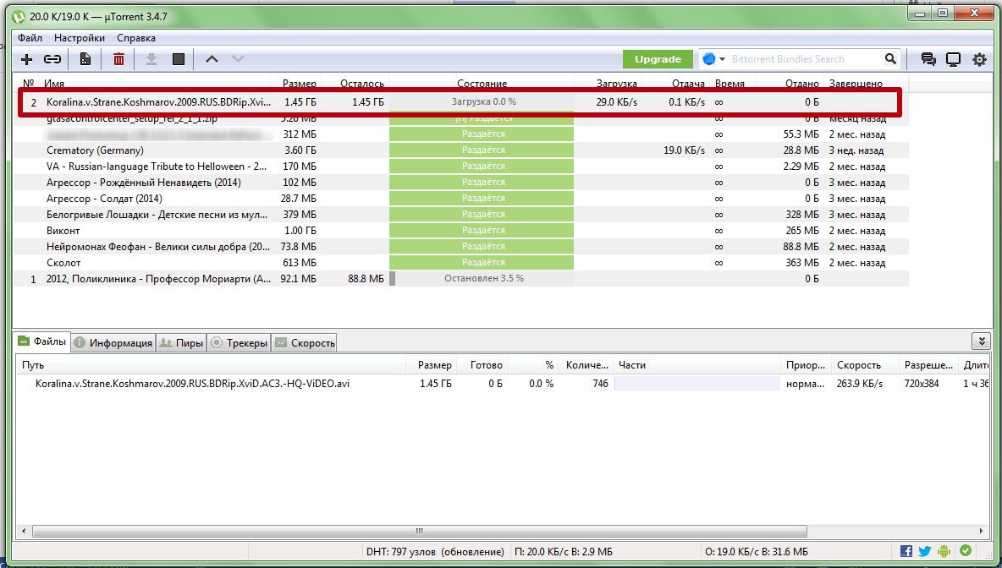Open the search provider dropdown arrow
The image size is (1002, 568).
(722, 59)
